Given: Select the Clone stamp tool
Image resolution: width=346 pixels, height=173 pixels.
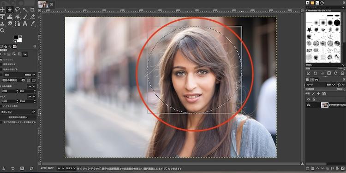Looking at the screenshot, I should (2, 23).
